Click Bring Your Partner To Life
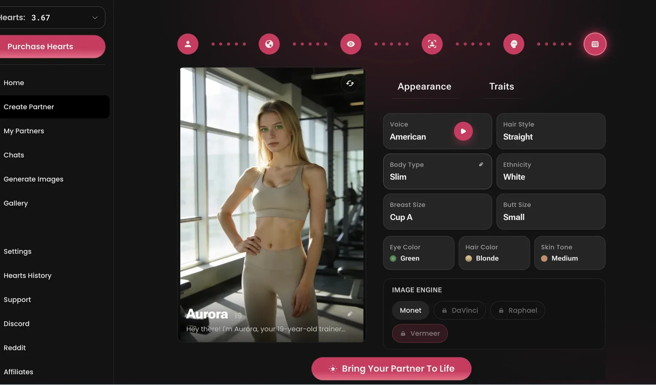The image size is (656, 385). [391, 369]
